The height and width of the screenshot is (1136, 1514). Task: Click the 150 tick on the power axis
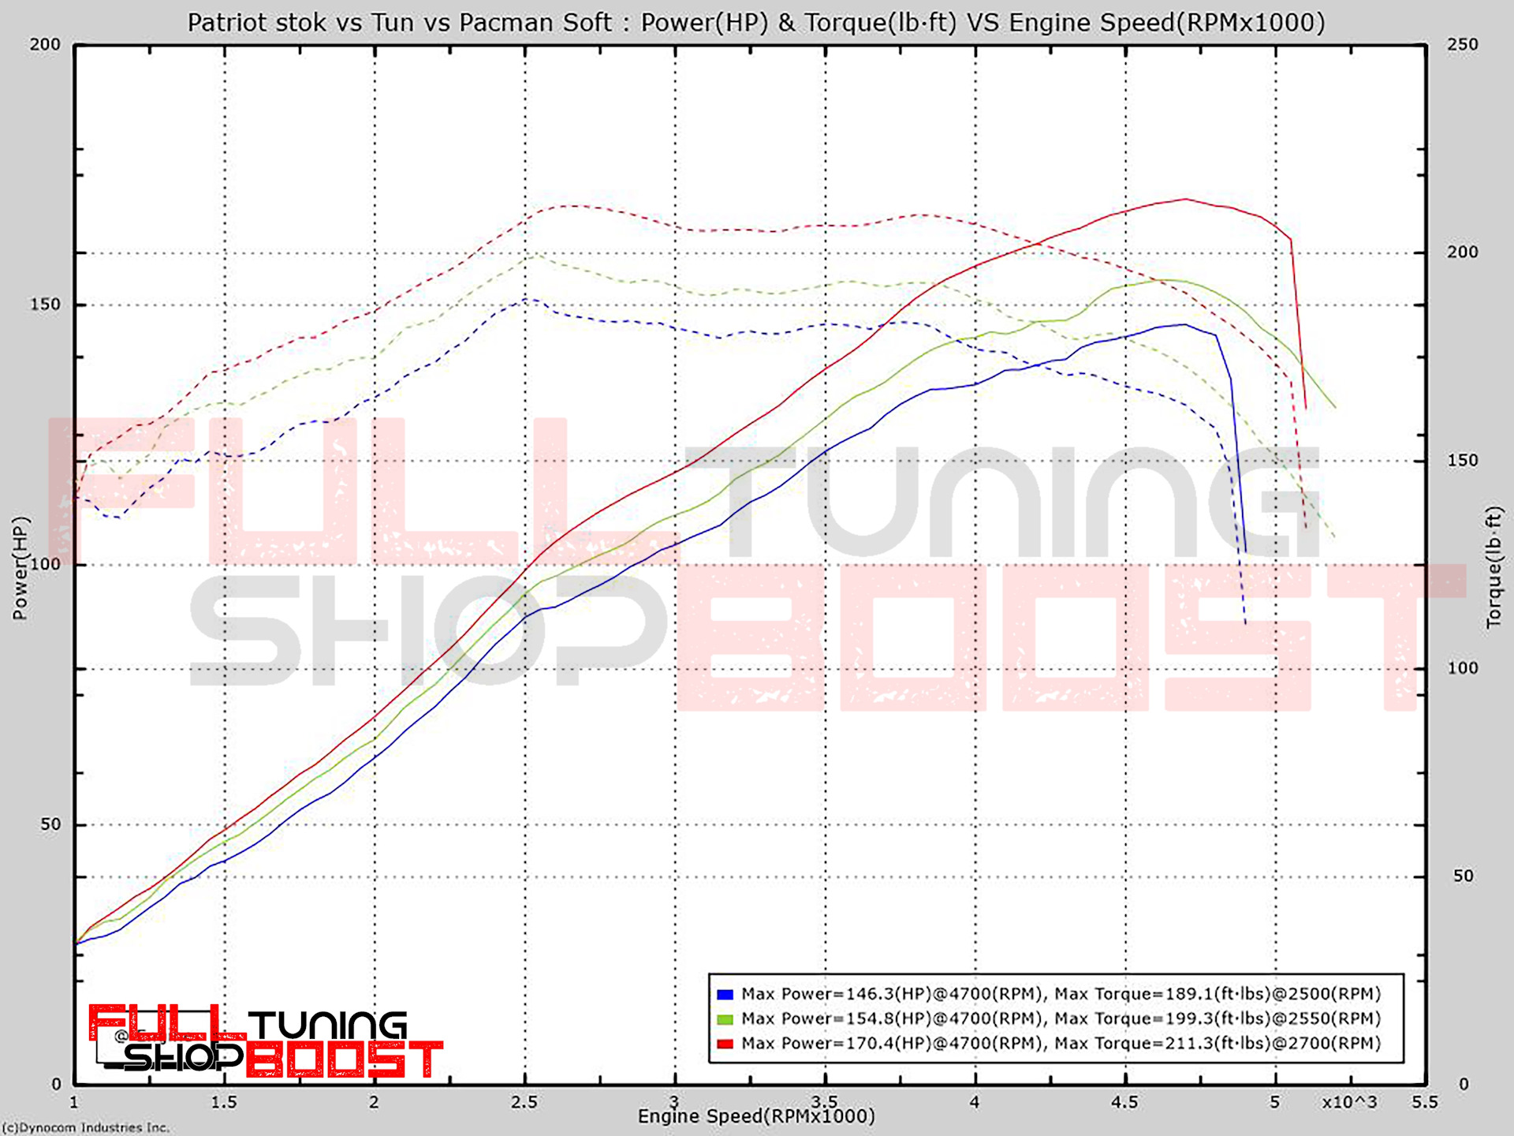(45, 305)
